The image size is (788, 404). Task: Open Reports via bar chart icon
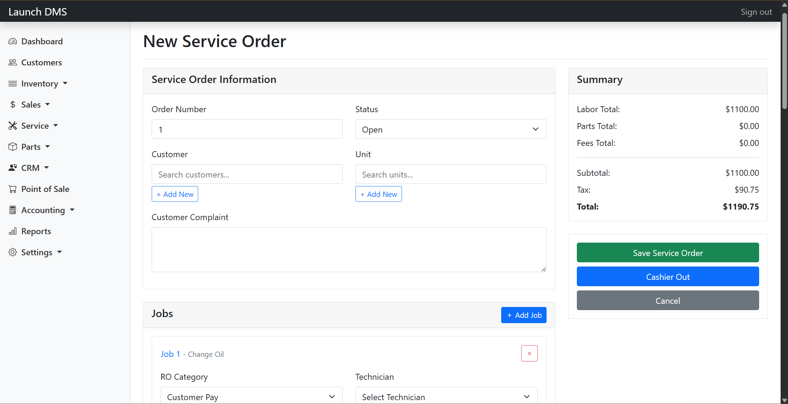pyautogui.click(x=13, y=231)
